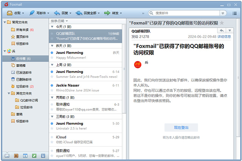This screenshot has width=242, height=161.
Task: Expand advanced search options arrow
Action: tap(223, 13)
